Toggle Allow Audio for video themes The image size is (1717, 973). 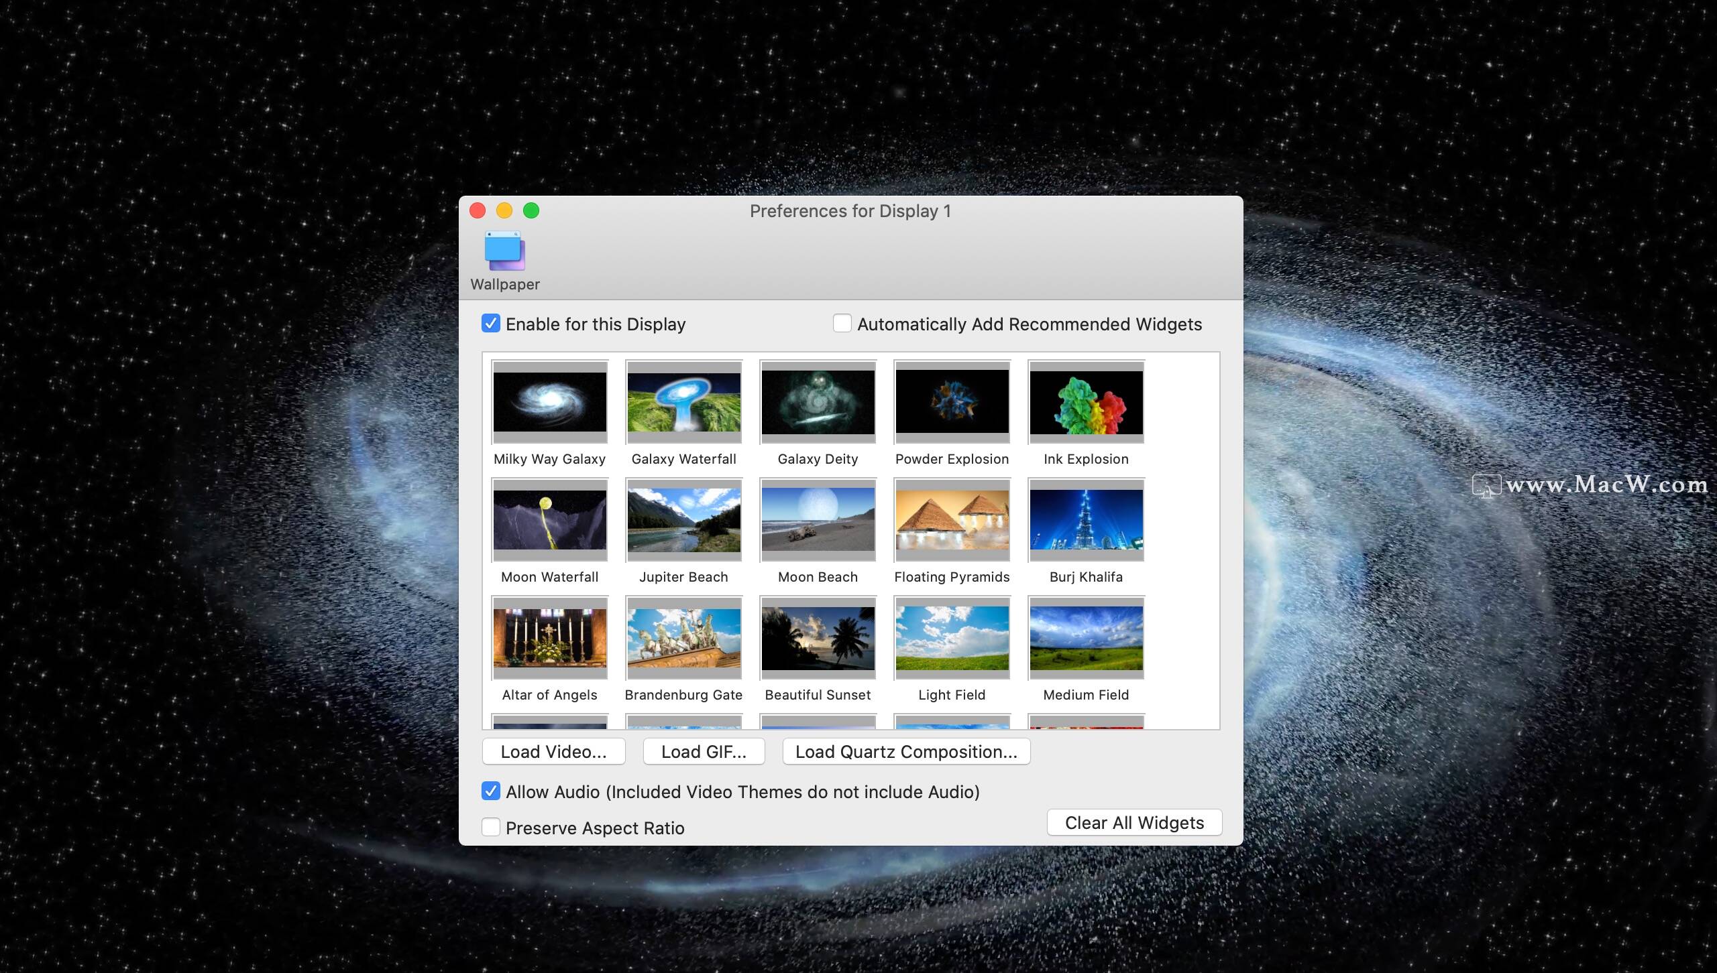point(490,791)
